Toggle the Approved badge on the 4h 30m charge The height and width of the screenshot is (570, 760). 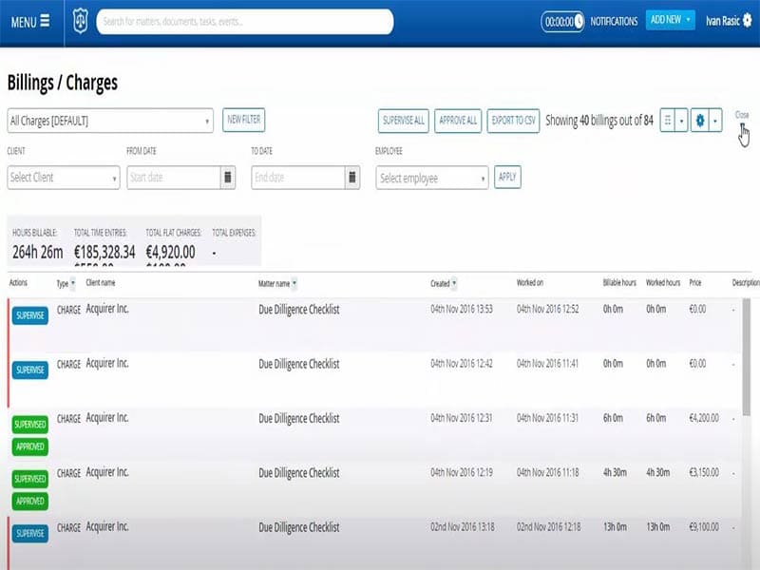point(30,501)
